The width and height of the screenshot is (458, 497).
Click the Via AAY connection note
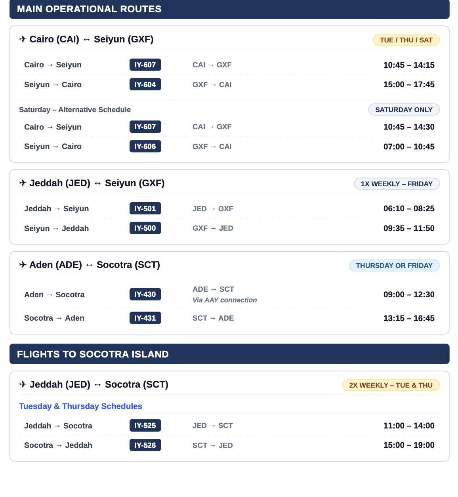point(225,300)
